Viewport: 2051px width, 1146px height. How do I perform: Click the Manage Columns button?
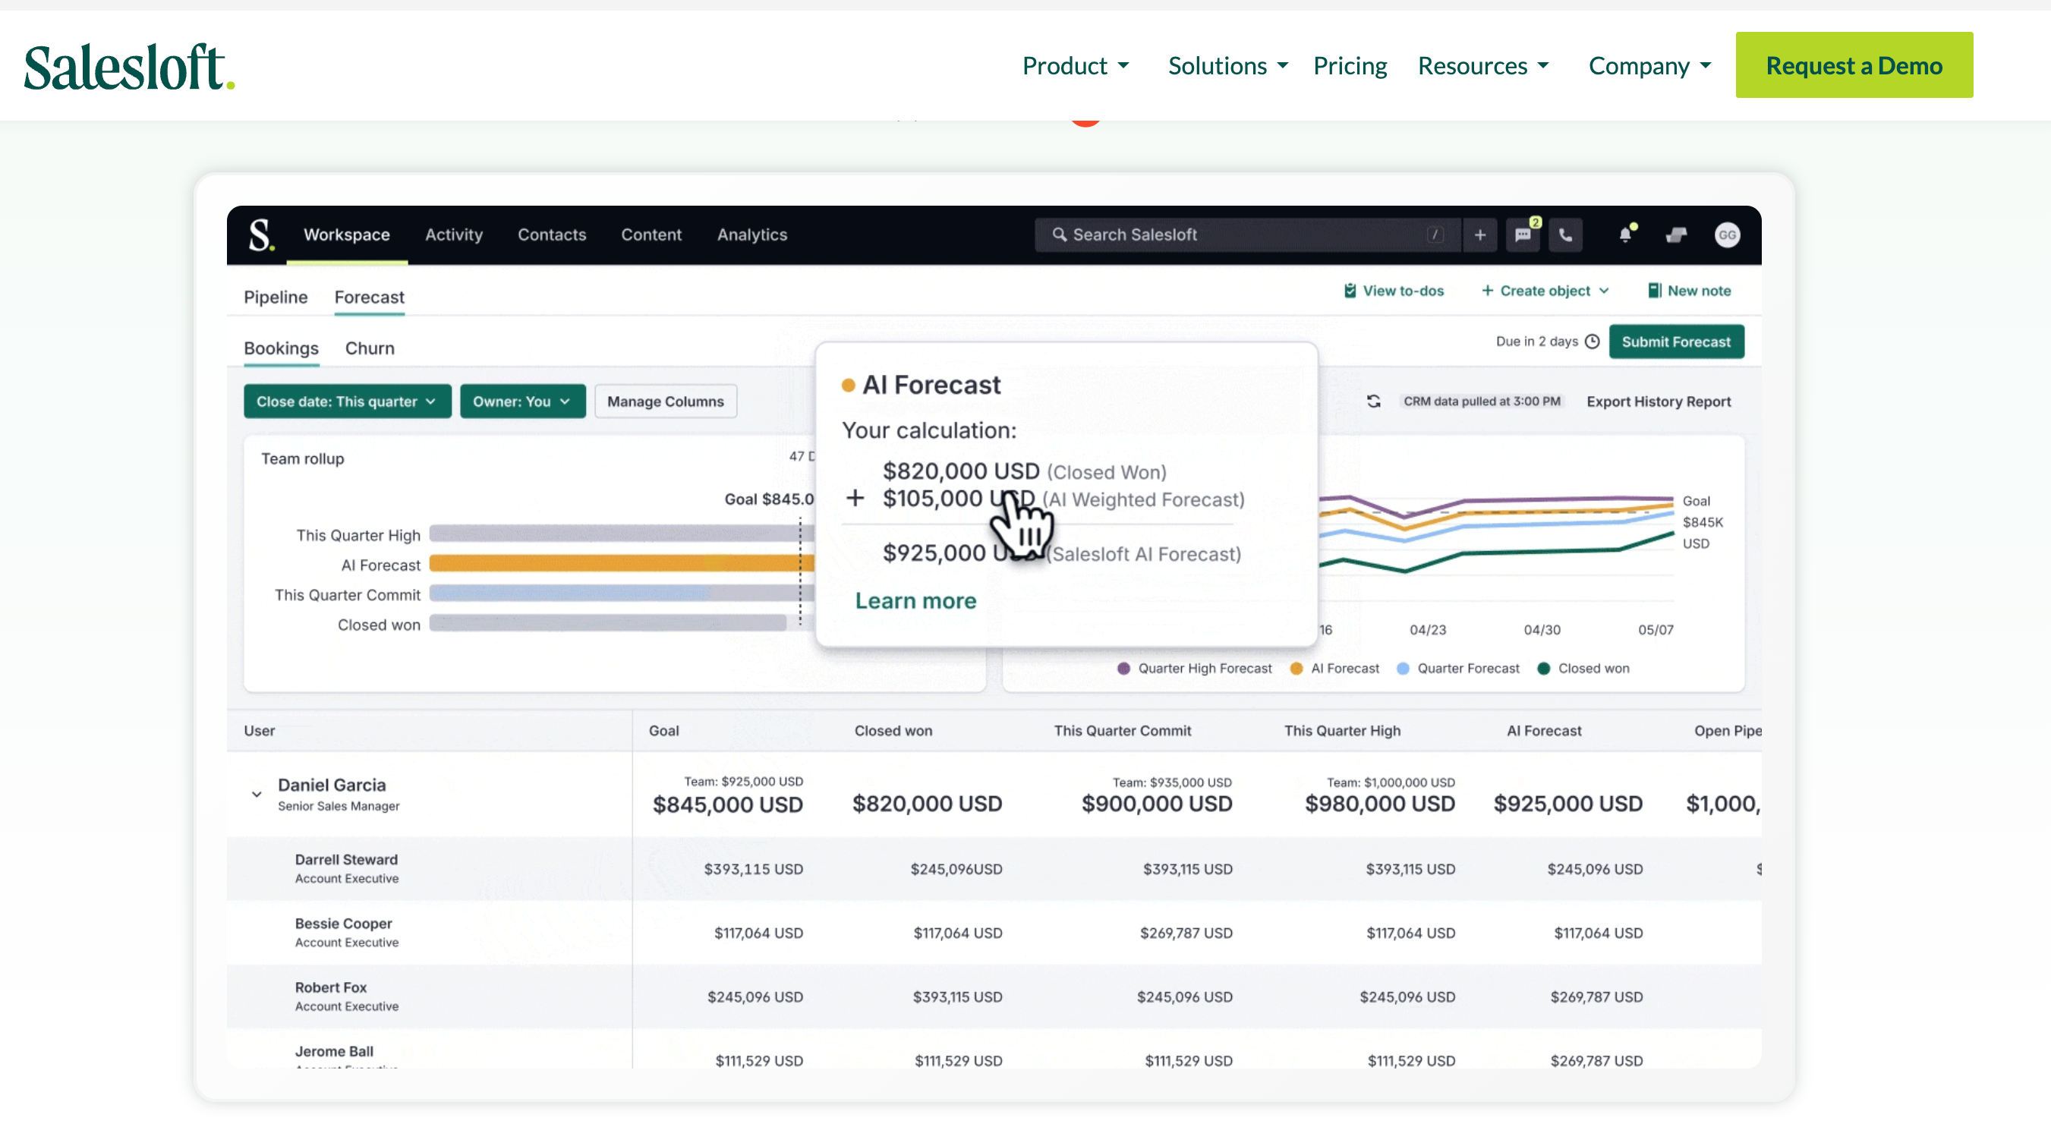point(666,401)
